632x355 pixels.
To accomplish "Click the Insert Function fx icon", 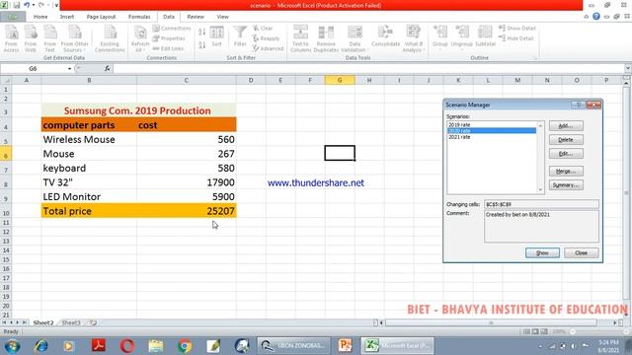I will tap(108, 68).
